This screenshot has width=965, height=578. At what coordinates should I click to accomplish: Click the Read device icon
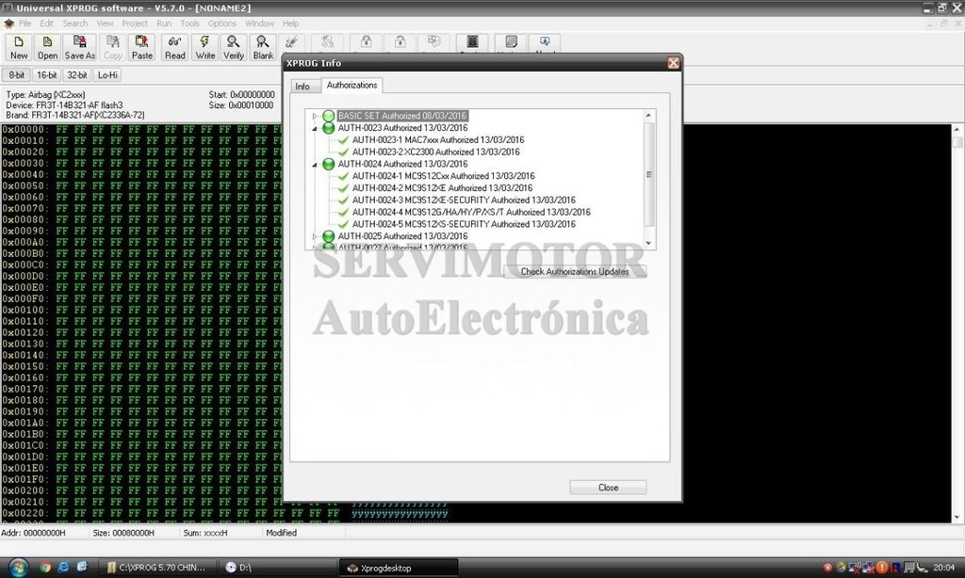coord(175,47)
